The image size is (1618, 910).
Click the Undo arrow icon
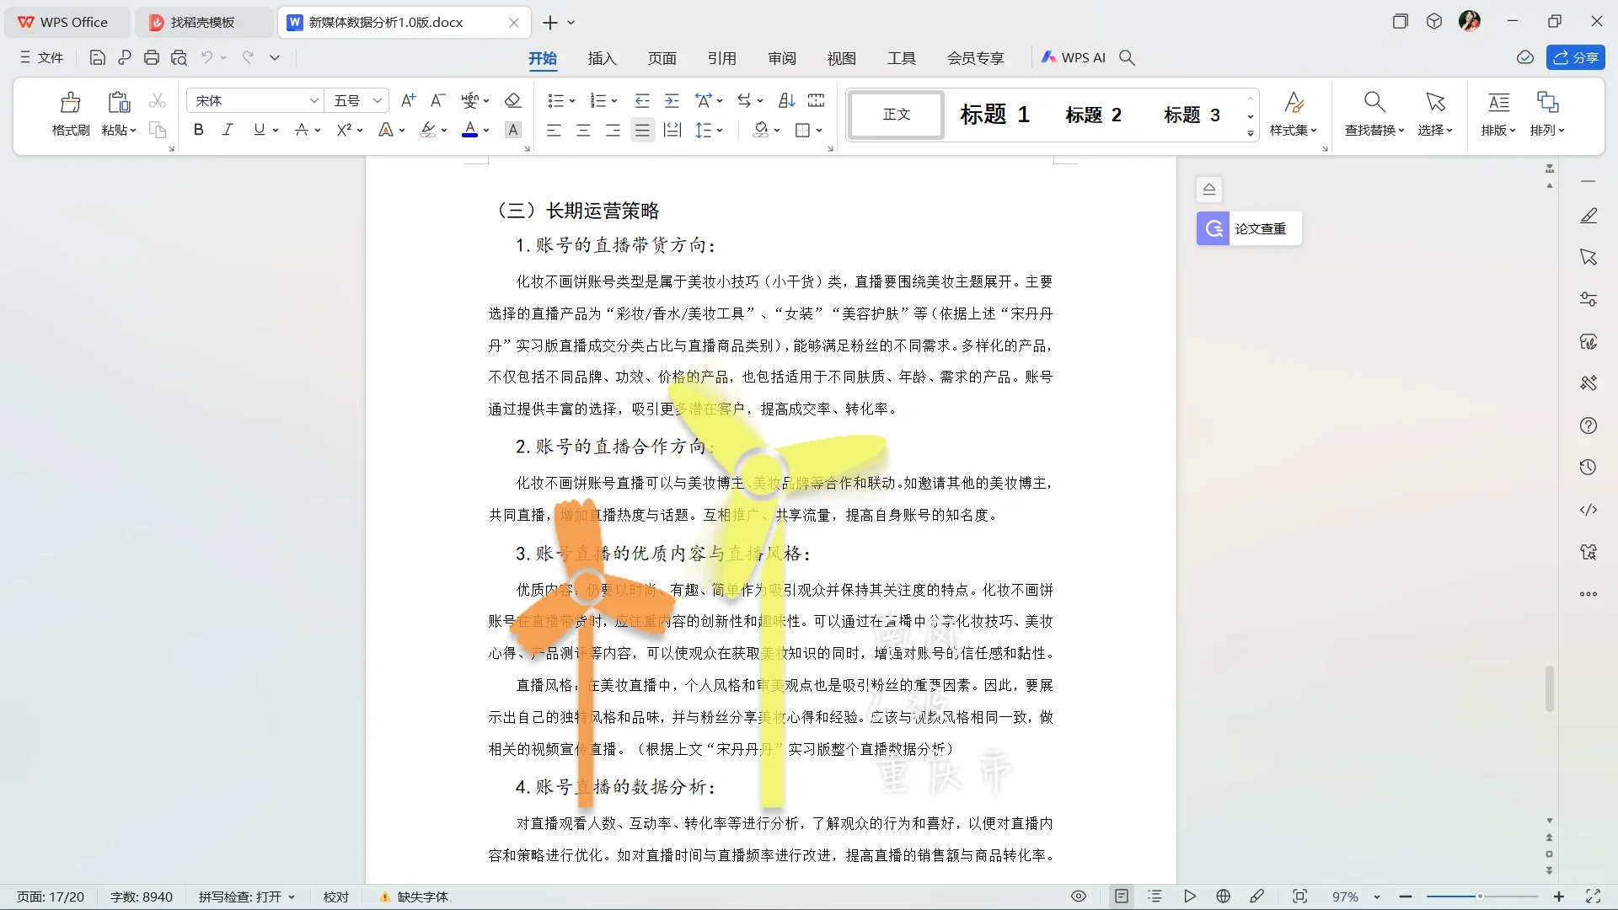tap(206, 57)
